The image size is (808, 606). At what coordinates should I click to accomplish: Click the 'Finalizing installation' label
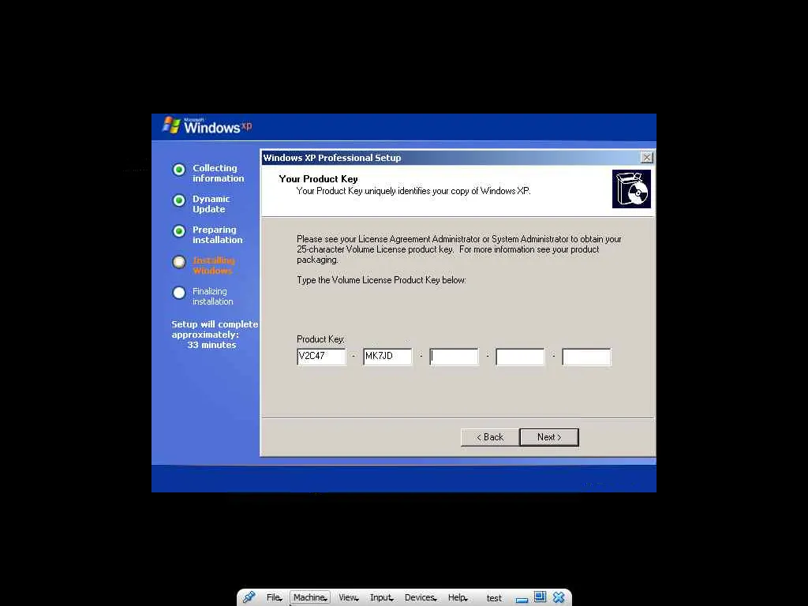(x=212, y=297)
